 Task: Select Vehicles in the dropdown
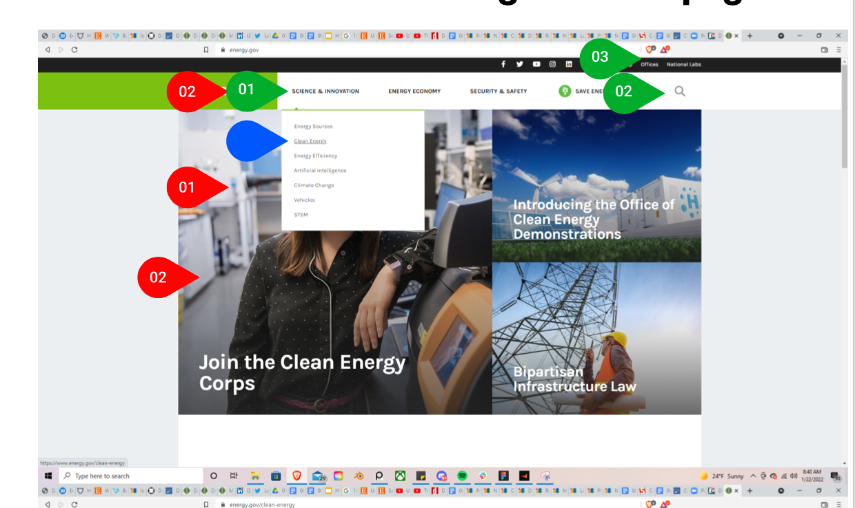pyautogui.click(x=304, y=200)
